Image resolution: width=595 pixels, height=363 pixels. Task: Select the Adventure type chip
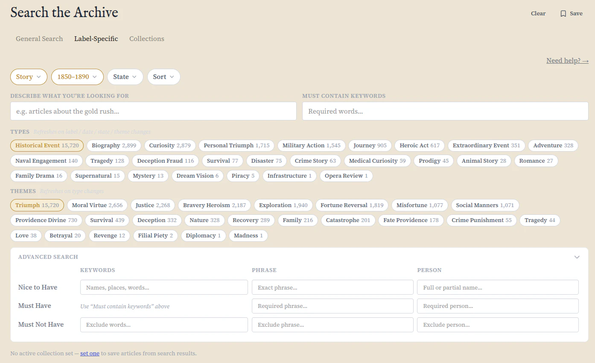[553, 146]
